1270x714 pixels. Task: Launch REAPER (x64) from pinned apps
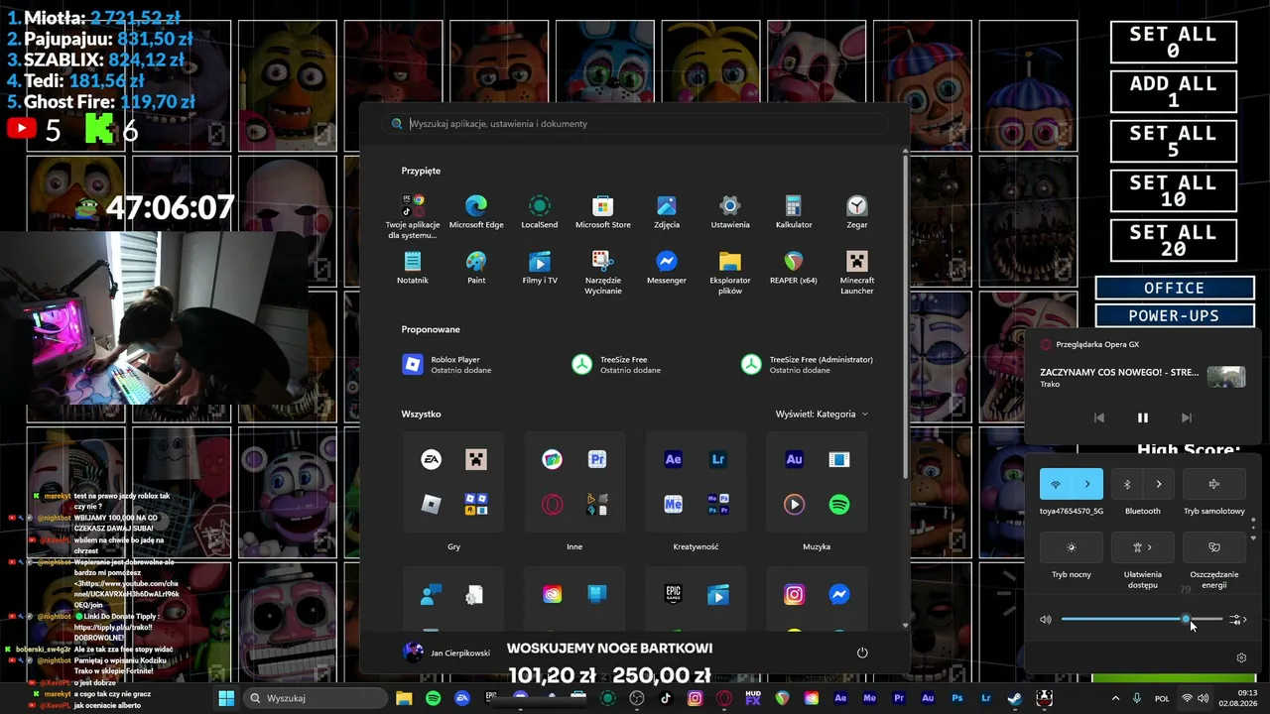tap(794, 267)
